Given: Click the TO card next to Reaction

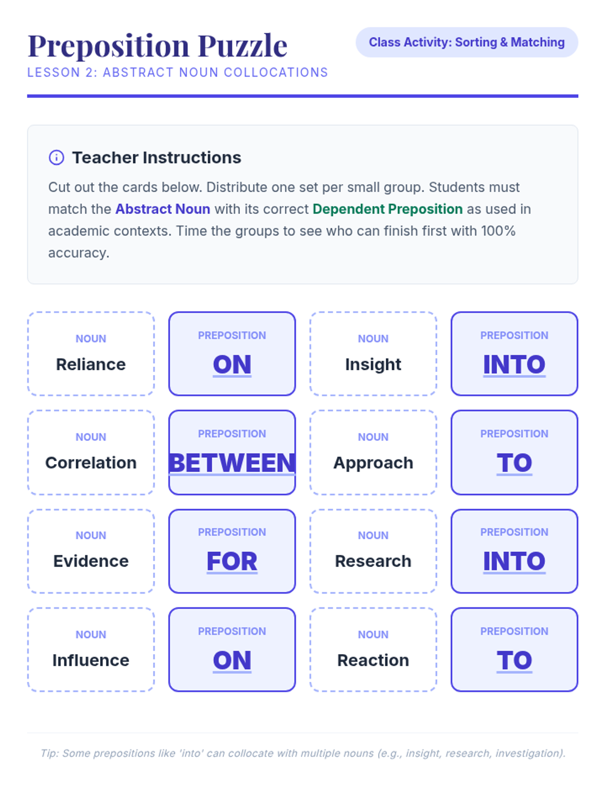Looking at the screenshot, I should pyautogui.click(x=514, y=650).
